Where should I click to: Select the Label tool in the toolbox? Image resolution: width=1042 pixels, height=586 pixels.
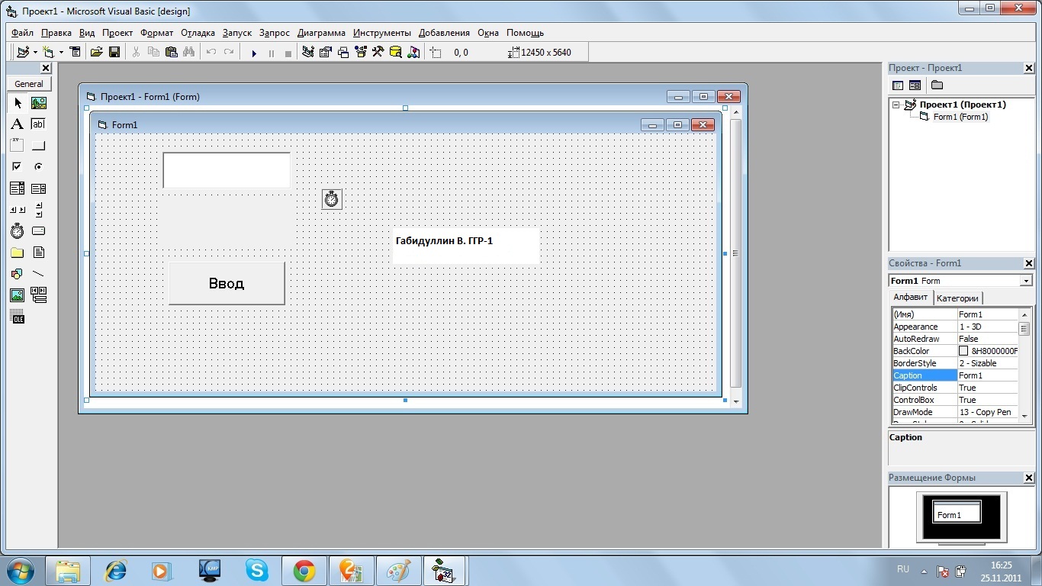click(17, 124)
